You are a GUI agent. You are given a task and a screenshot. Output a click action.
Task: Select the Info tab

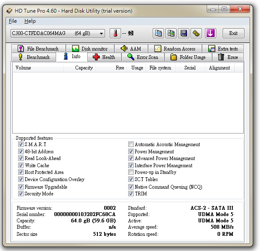(72, 56)
